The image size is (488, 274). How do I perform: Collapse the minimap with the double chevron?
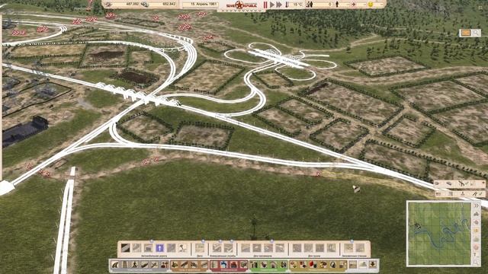(x=476, y=205)
